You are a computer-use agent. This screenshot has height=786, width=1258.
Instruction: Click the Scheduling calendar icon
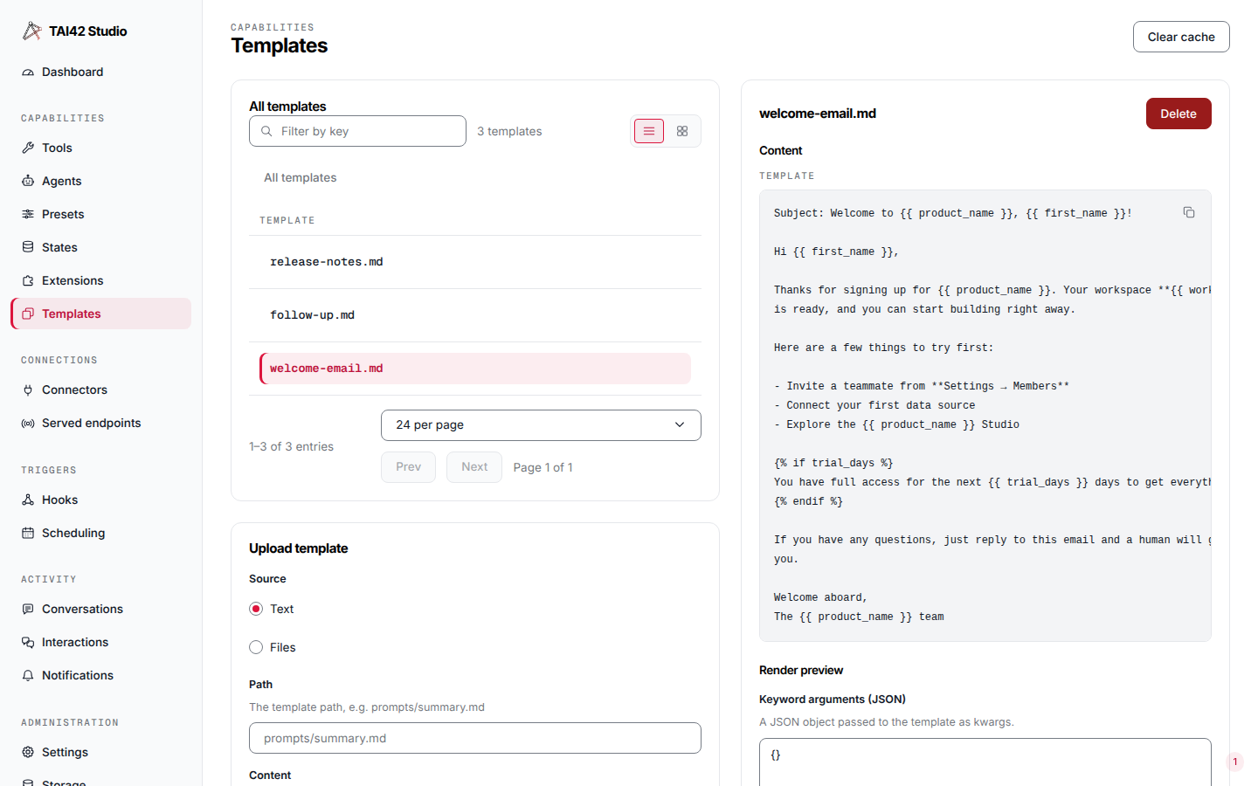tap(28, 534)
